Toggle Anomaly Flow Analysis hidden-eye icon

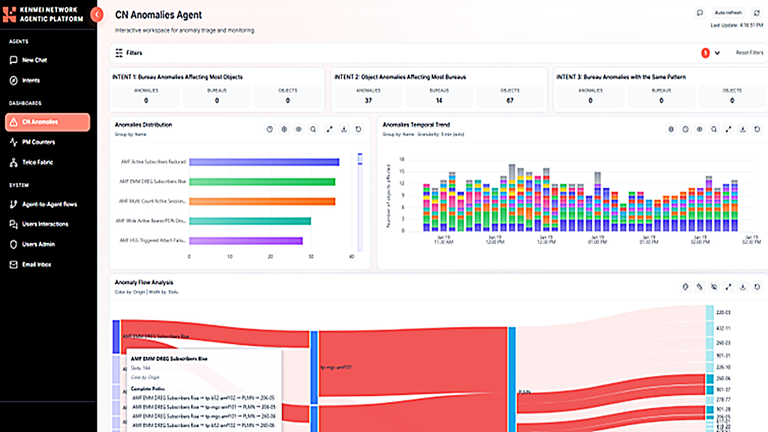[x=714, y=287]
